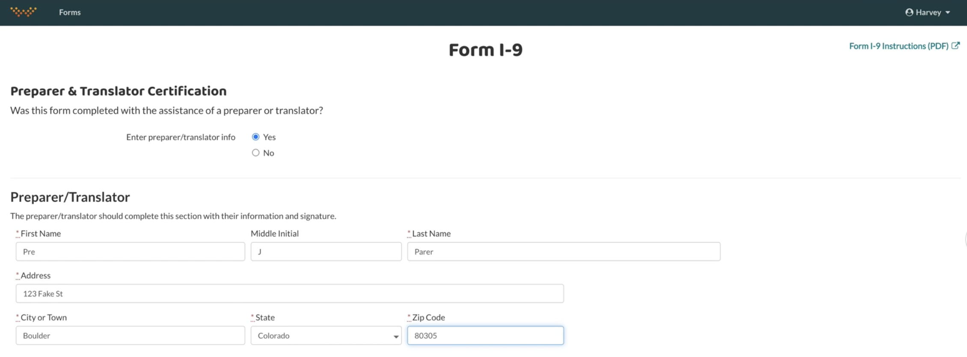Select the No radio button
The image size is (967, 357).
coord(256,153)
